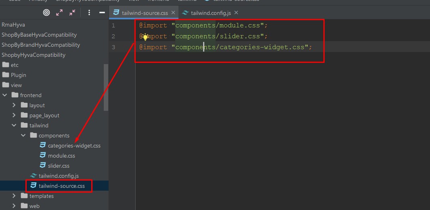Click the folder icon beside frontend
The image size is (430, 210).
(15, 95)
